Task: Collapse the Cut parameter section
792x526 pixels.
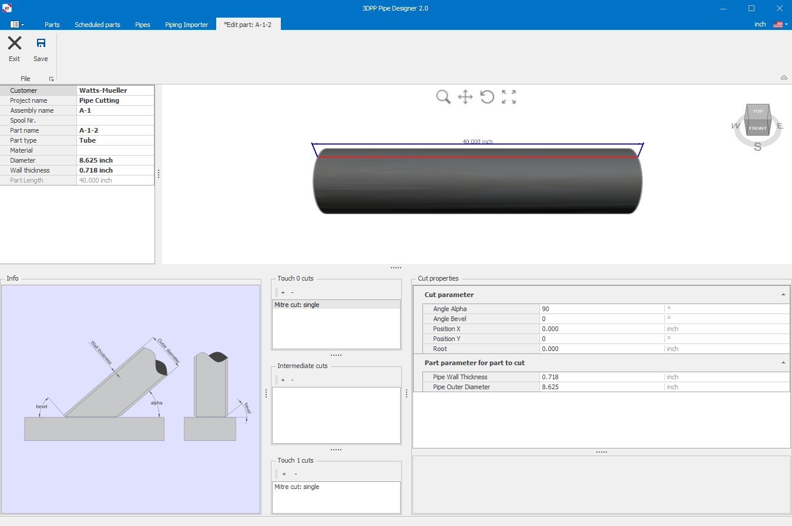Action: point(783,295)
